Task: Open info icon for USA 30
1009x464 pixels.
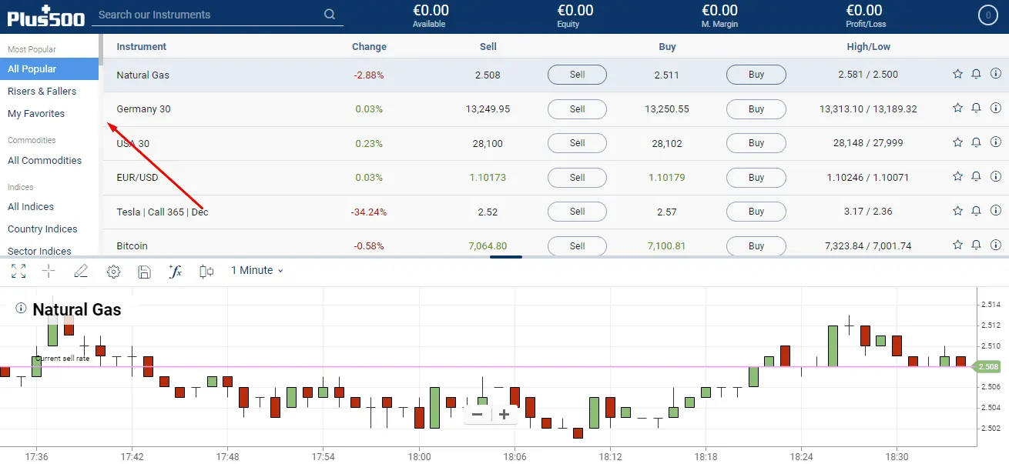Action: (995, 142)
